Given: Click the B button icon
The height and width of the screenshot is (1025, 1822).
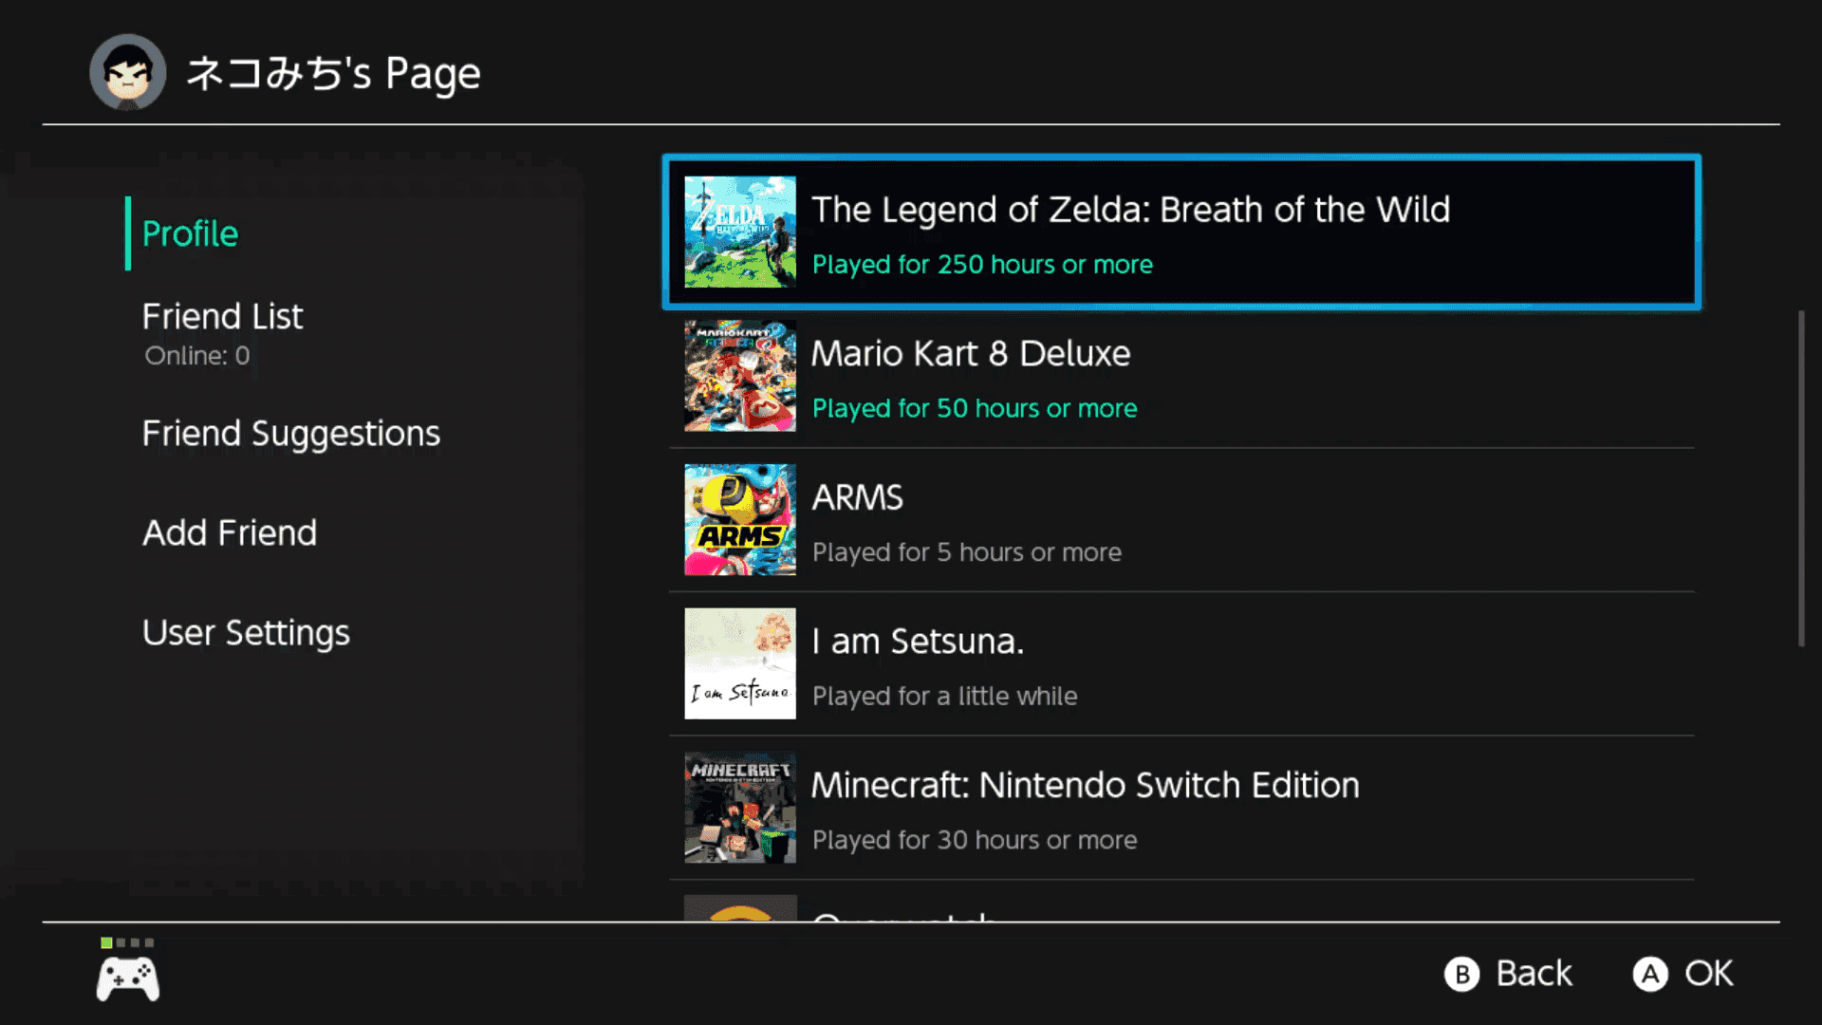Looking at the screenshot, I should 1461,974.
